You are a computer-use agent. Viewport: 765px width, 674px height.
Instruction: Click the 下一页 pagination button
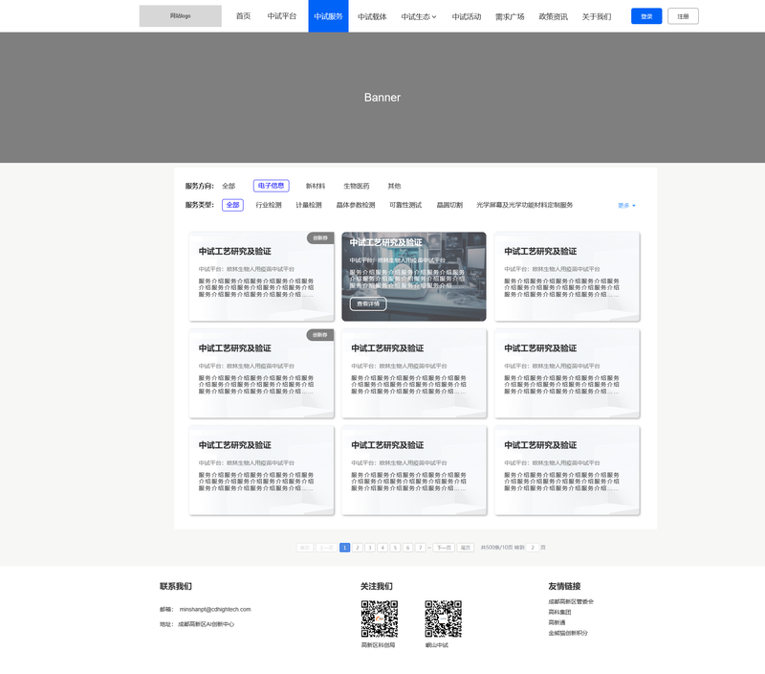tap(444, 548)
